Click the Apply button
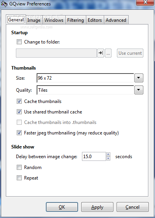The height and width of the screenshot is (218, 155). coord(97,207)
